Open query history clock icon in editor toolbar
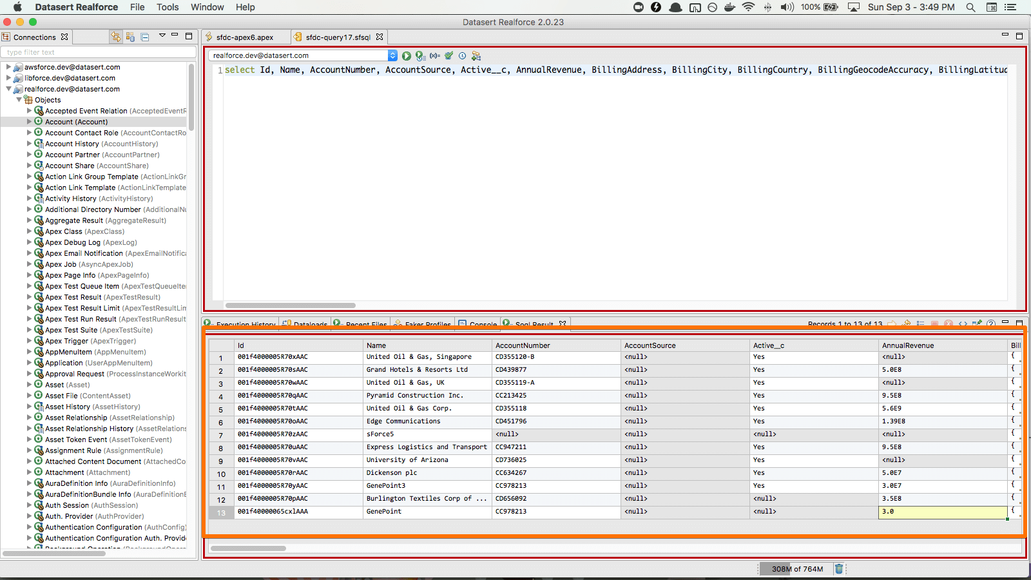 (x=462, y=56)
